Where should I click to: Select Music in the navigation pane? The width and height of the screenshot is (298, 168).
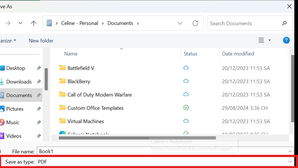pyautogui.click(x=13, y=122)
